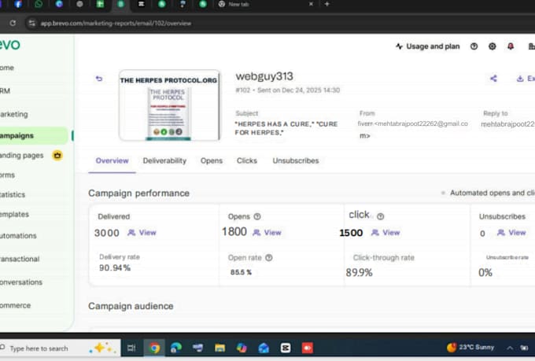Click the yellow crown badge by Landing pages
535x361 pixels.
click(x=57, y=155)
